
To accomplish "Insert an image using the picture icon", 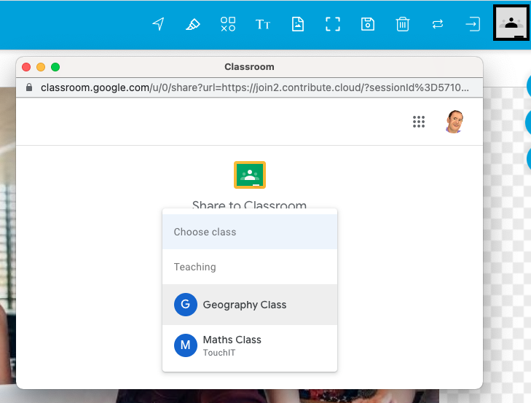I will click(298, 24).
